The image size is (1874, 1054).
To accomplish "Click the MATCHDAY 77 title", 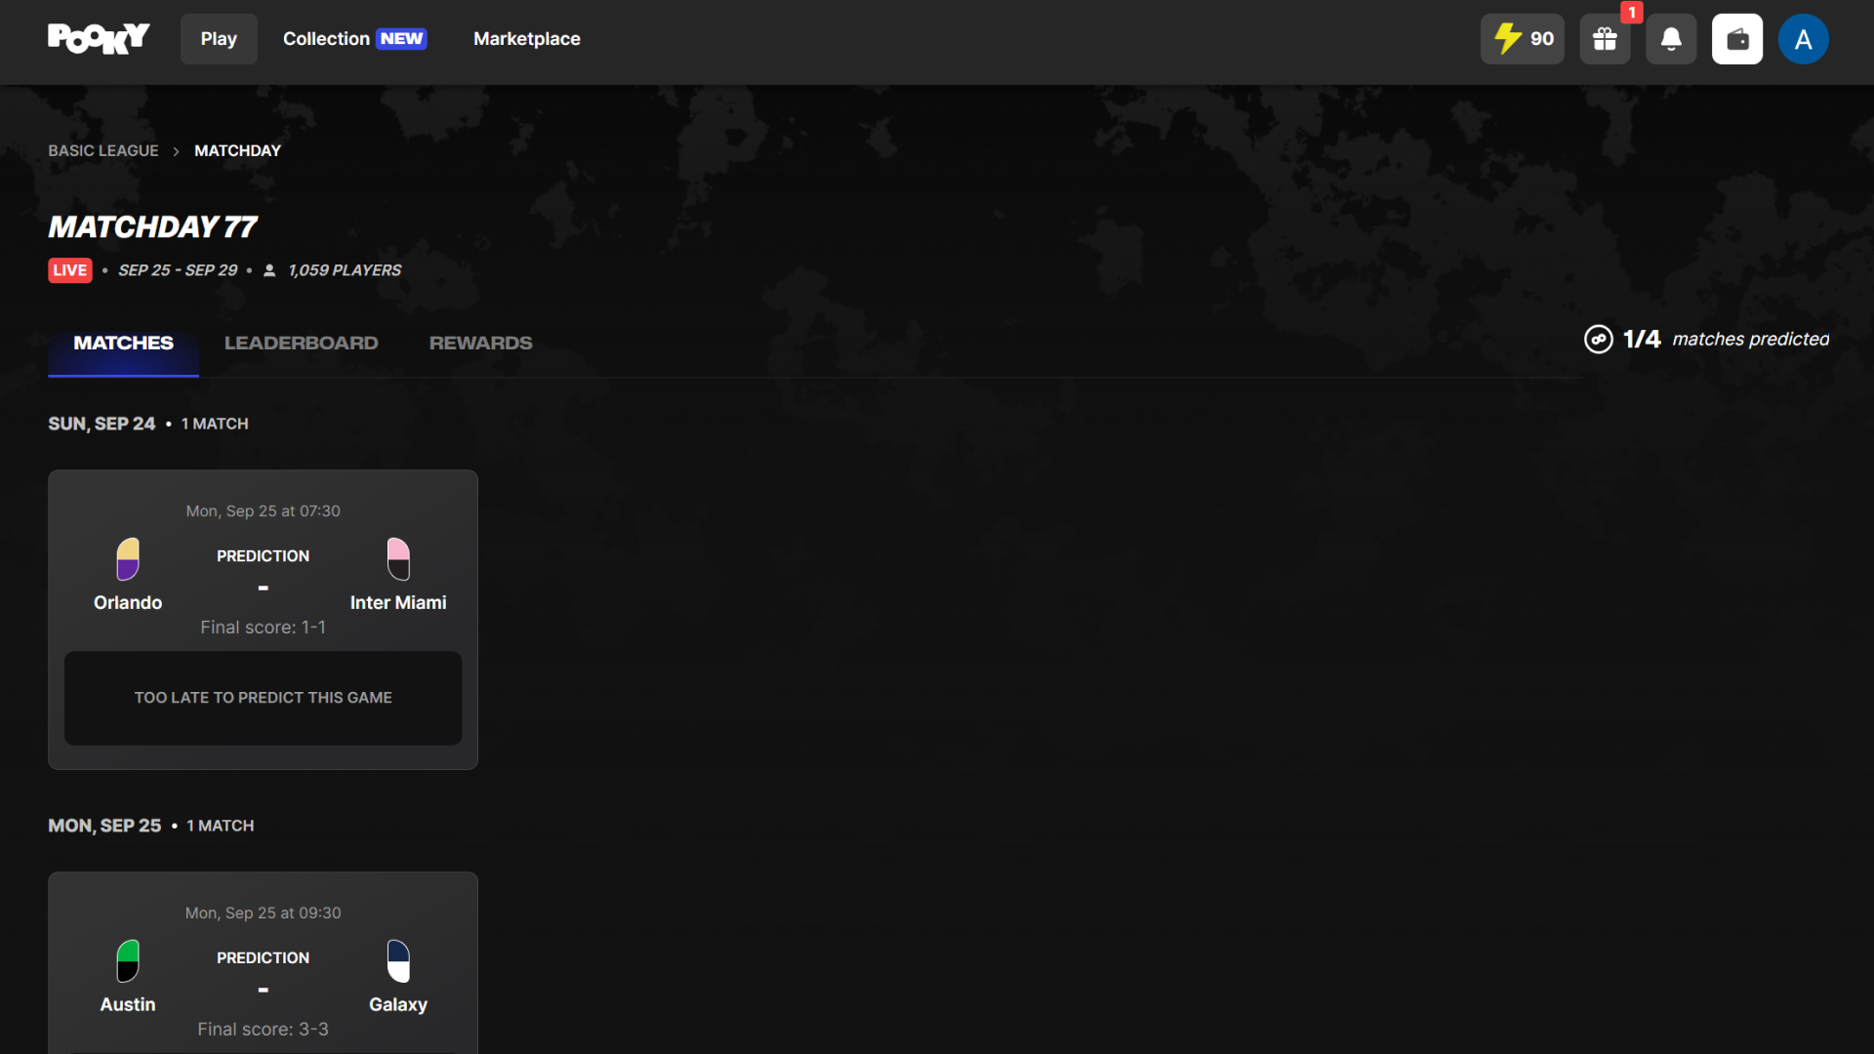I will click(153, 227).
